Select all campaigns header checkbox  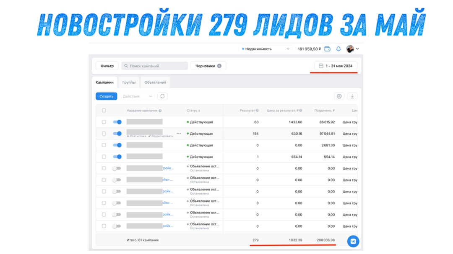104,110
